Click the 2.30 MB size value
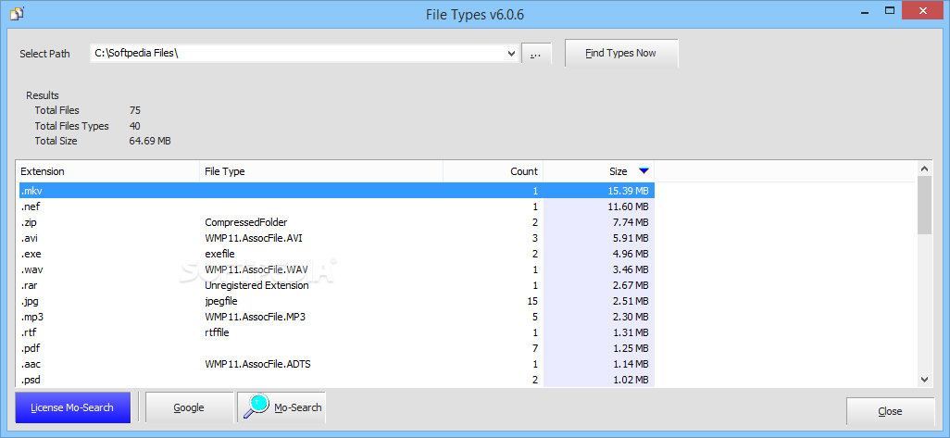Screen dimensions: 950x438 tap(631, 317)
